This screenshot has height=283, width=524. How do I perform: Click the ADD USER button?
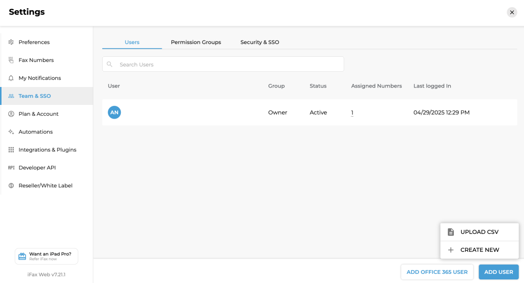[x=498, y=272]
